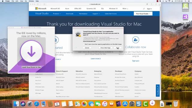The height and width of the screenshot is (108, 192).
Task: Open the Edit menu
Action: pyautogui.click(x=17, y=1)
